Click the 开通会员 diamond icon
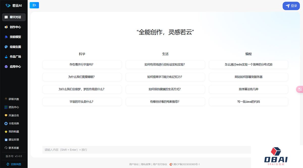The height and width of the screenshot is (168, 303). tap(6, 115)
